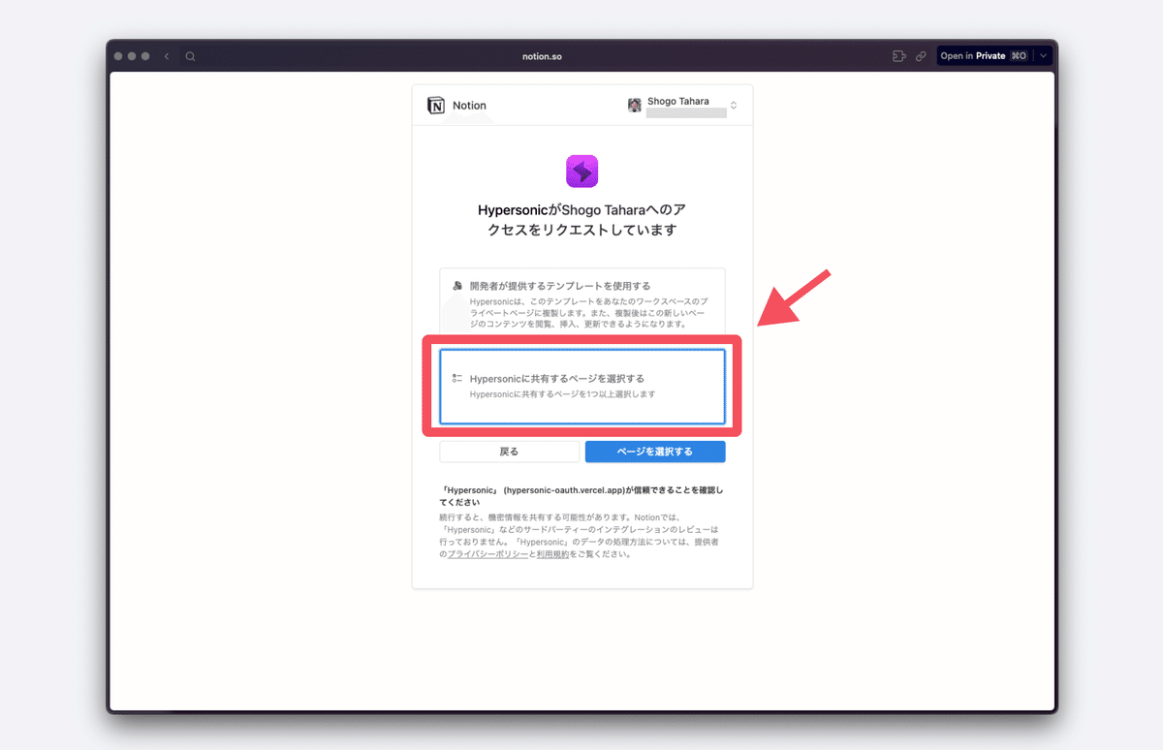Go back using the browser back chevron

[167, 56]
